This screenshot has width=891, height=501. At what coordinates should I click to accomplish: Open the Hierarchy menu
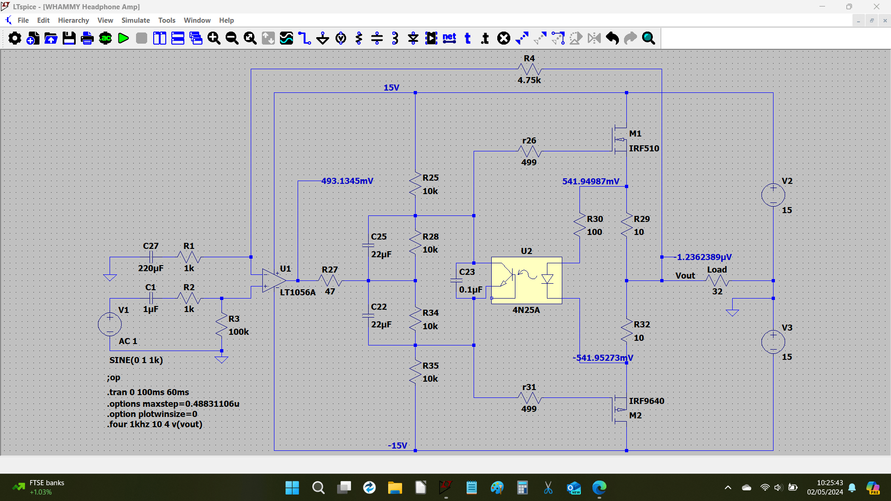tap(73, 20)
